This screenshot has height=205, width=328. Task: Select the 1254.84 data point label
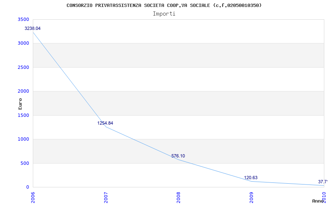[105, 123]
